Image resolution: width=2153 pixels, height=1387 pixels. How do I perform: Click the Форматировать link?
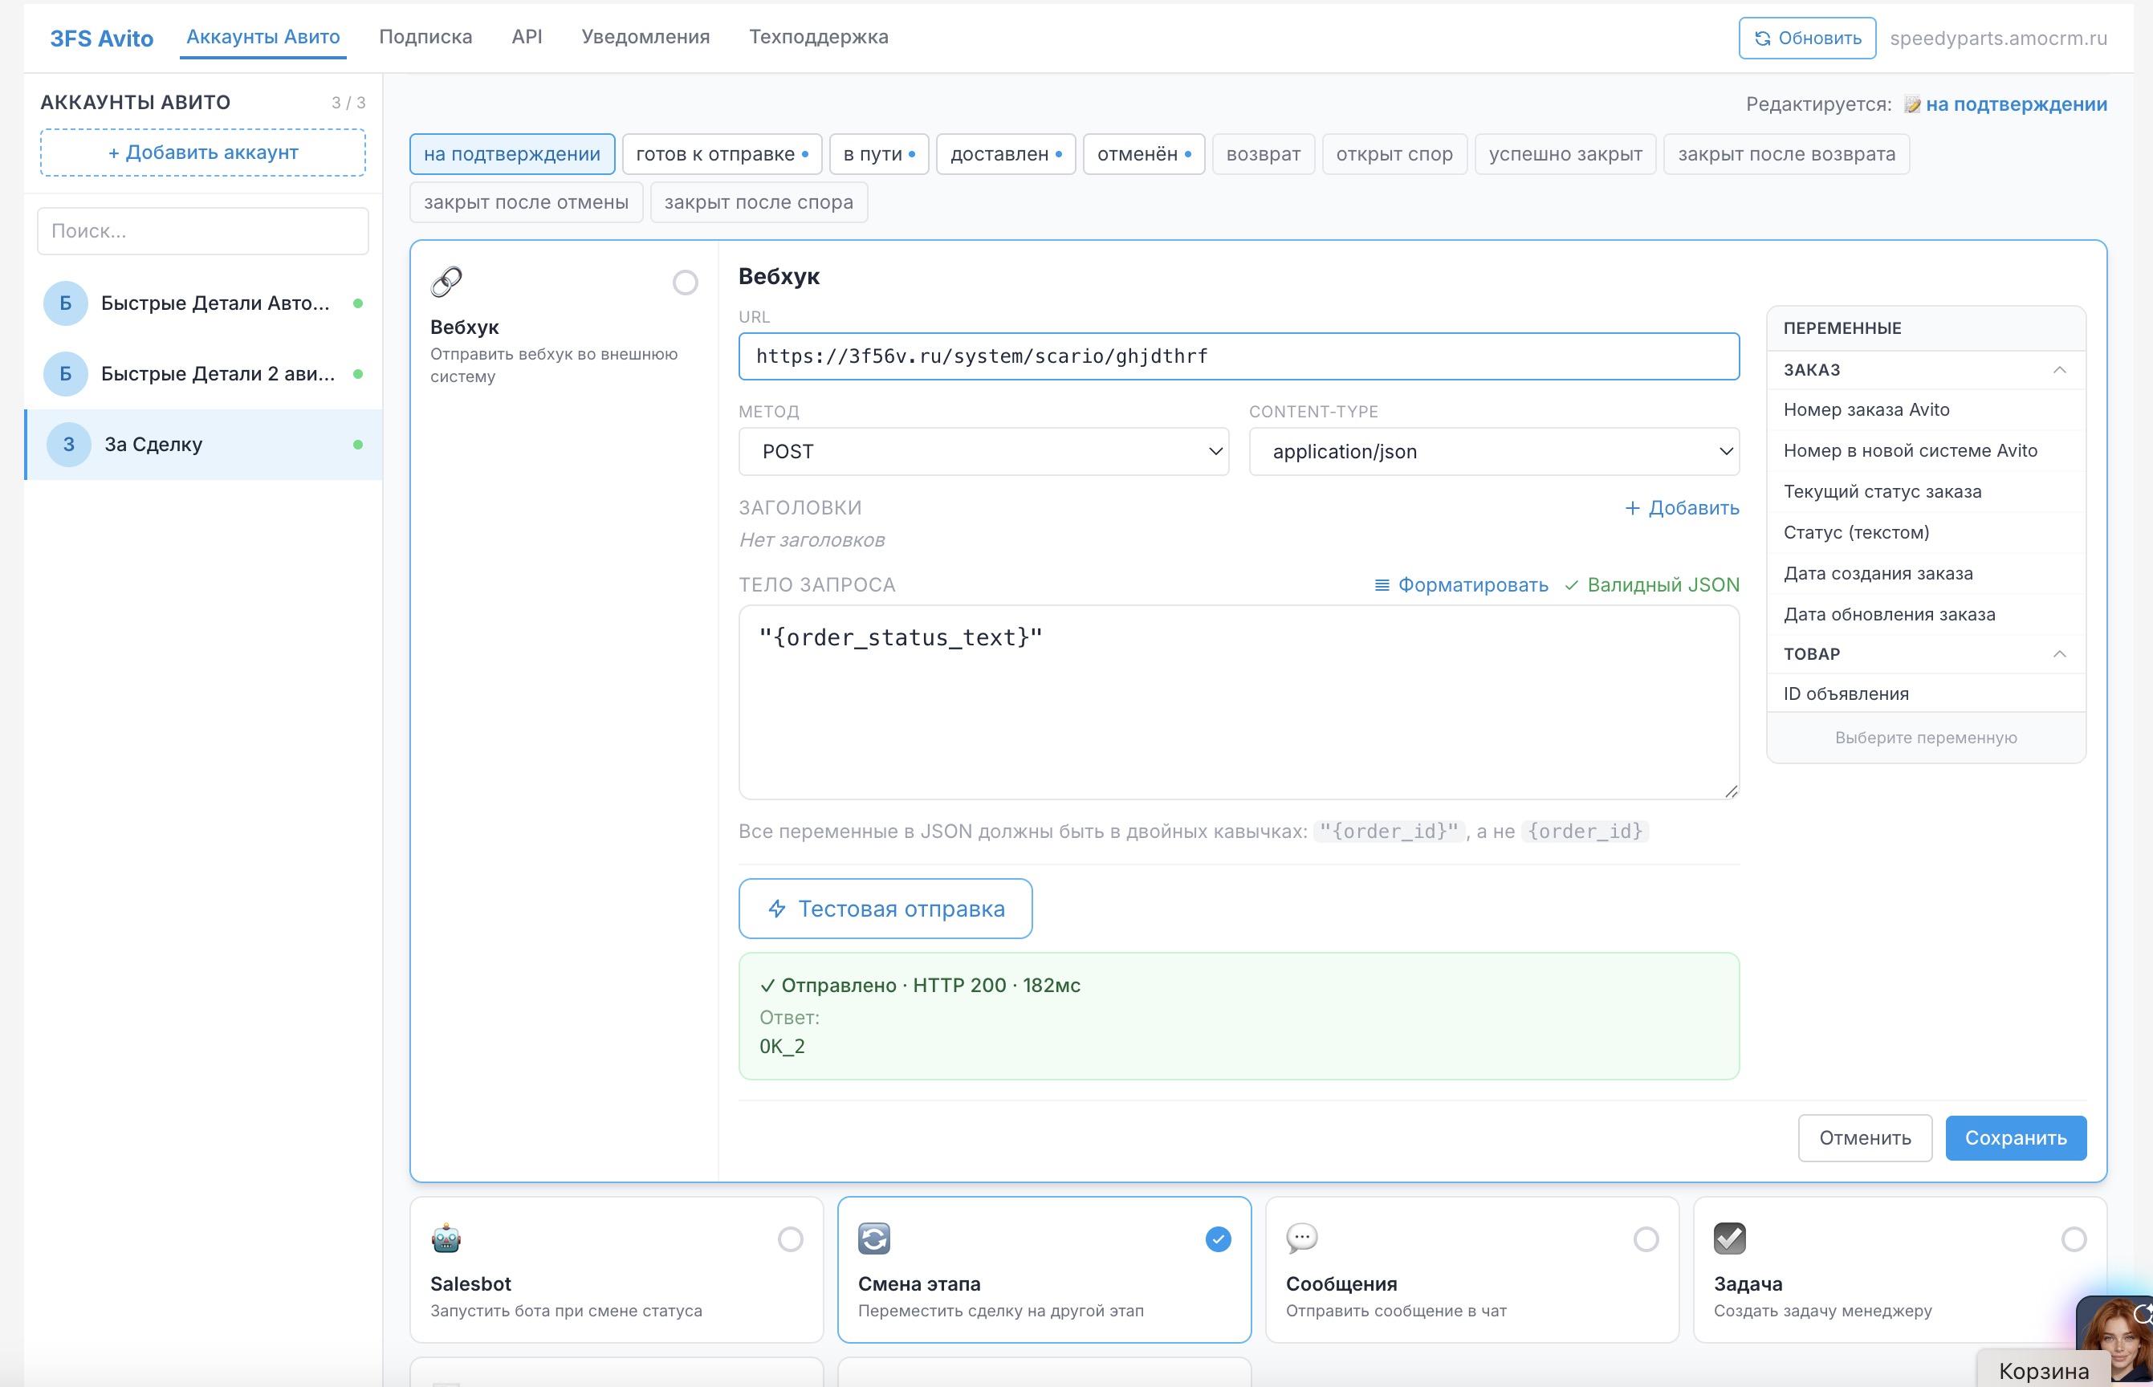(x=1461, y=585)
